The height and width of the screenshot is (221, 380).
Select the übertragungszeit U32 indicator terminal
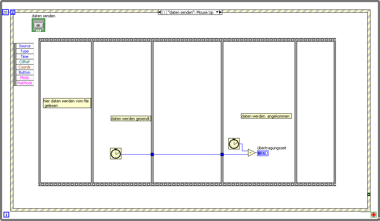263,153
